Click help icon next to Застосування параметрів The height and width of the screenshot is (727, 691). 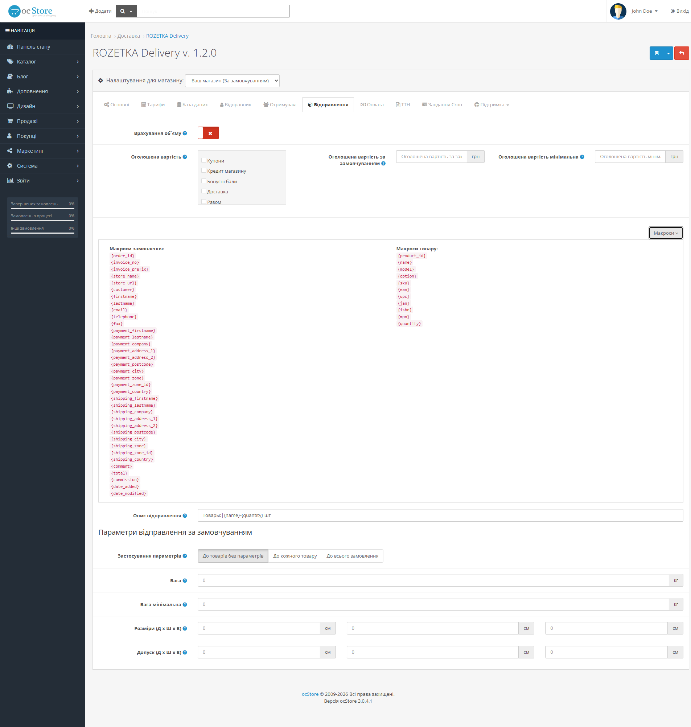(x=185, y=556)
